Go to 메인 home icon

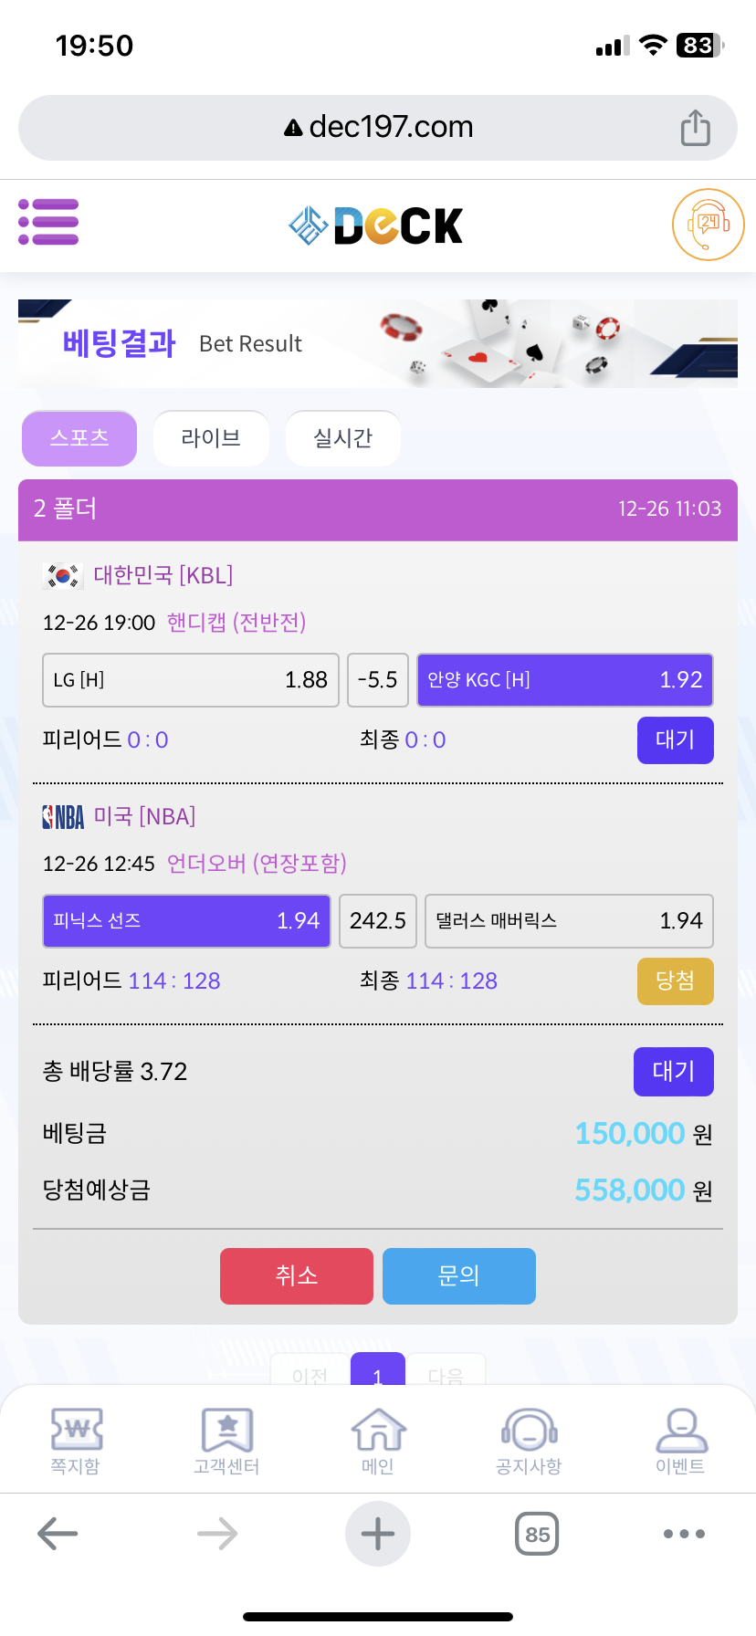click(378, 1440)
